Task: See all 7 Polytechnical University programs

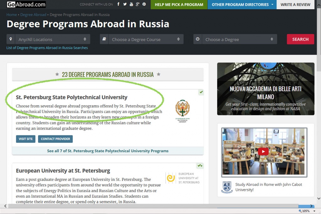Action: (108, 151)
